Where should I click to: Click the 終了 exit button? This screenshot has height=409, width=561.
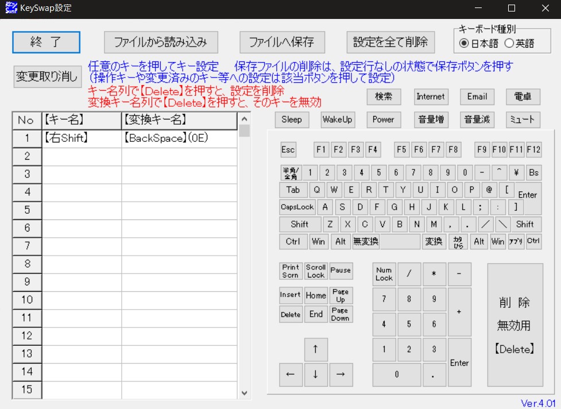[x=46, y=43]
